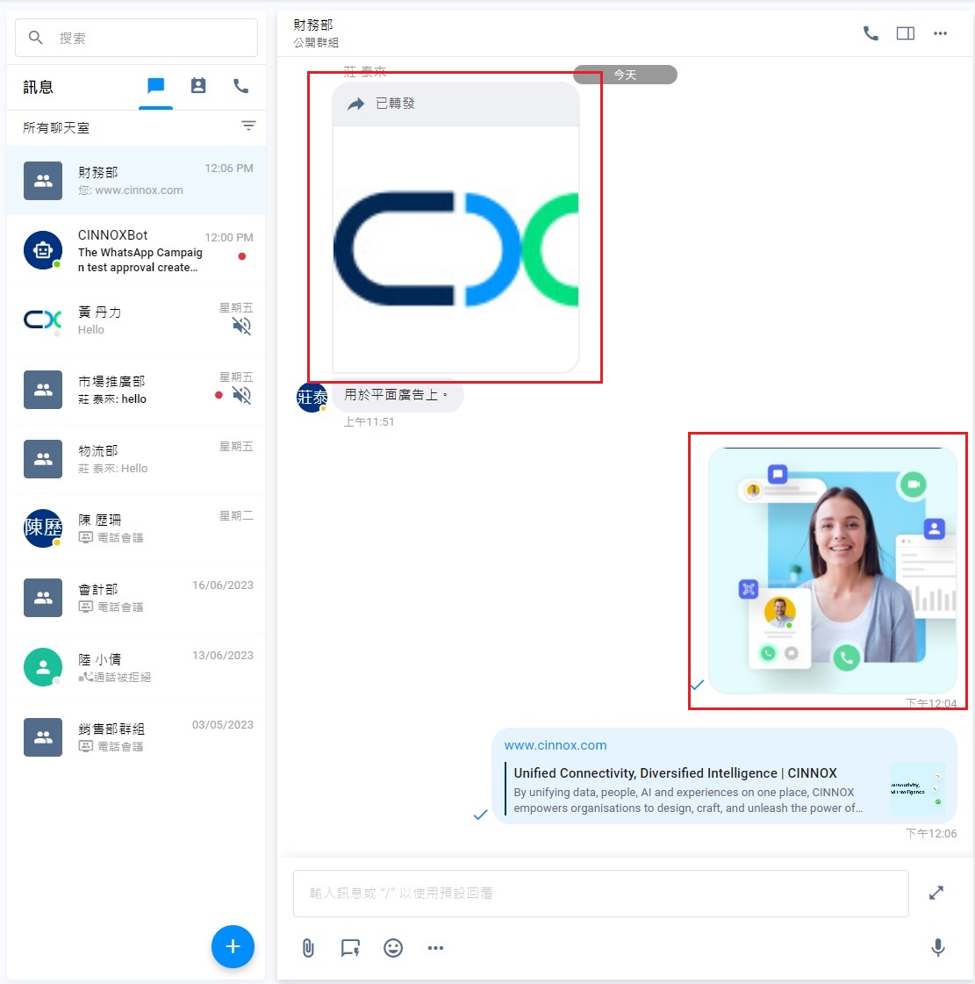Switch to the calls tab
The height and width of the screenshot is (984, 975).
[241, 86]
